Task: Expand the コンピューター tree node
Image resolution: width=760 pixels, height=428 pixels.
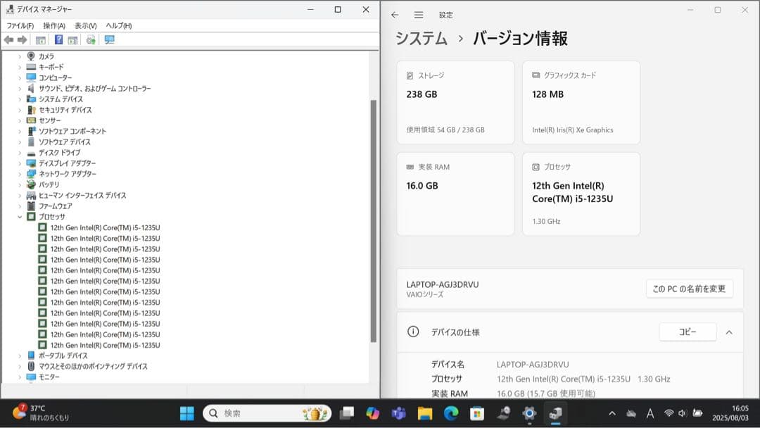Action: click(20, 77)
